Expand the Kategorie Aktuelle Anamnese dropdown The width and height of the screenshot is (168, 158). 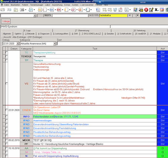coord(54,43)
